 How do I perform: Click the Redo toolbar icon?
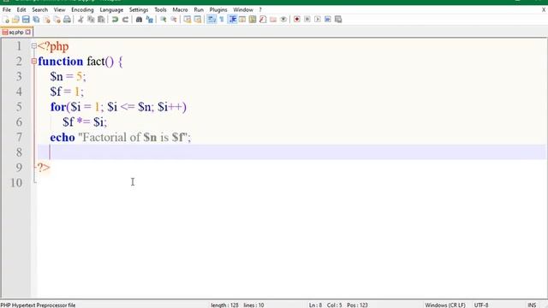pos(125,20)
